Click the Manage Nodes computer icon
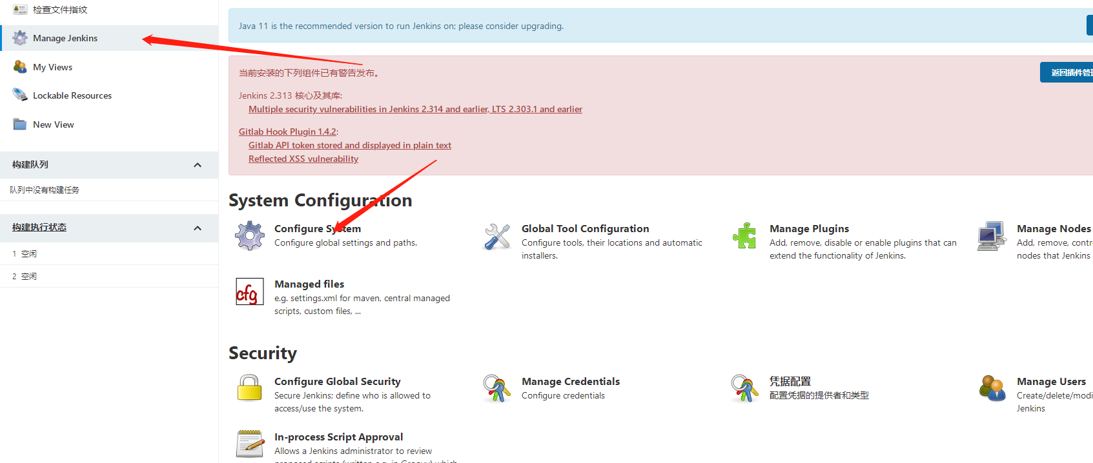This screenshot has height=463, width=1093. pyautogui.click(x=992, y=236)
